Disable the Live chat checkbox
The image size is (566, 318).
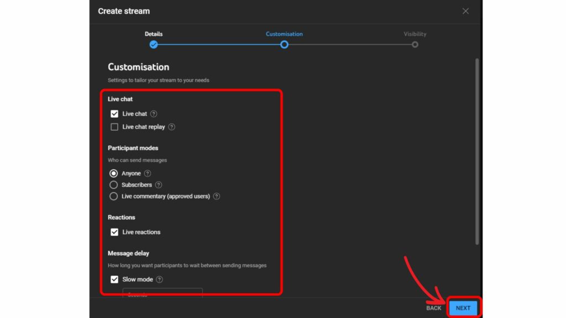click(x=114, y=114)
